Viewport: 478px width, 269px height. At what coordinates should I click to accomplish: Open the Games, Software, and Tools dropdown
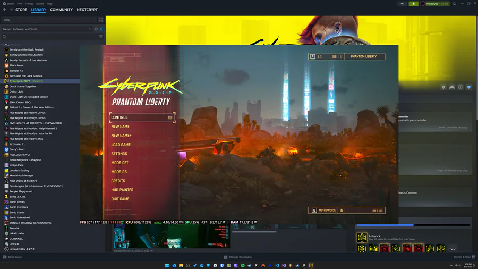coord(47,29)
